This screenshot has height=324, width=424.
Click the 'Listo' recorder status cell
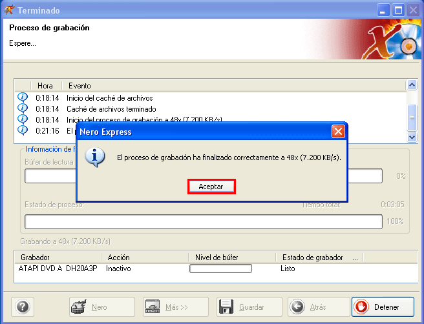point(288,268)
